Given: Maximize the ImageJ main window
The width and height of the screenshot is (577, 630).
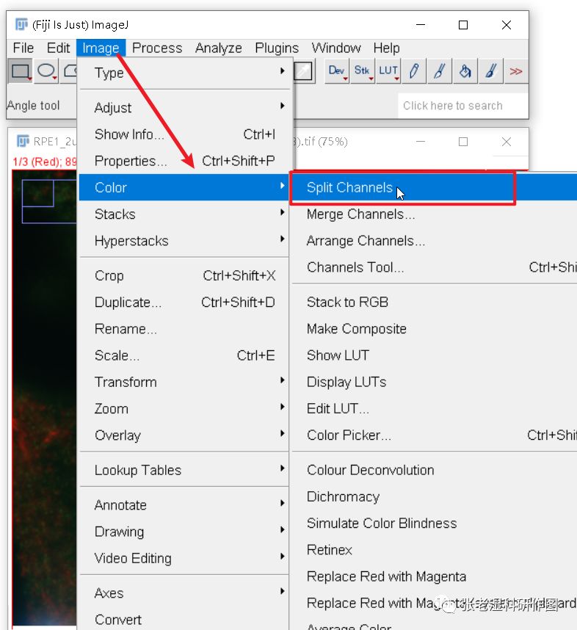Looking at the screenshot, I should click(463, 25).
